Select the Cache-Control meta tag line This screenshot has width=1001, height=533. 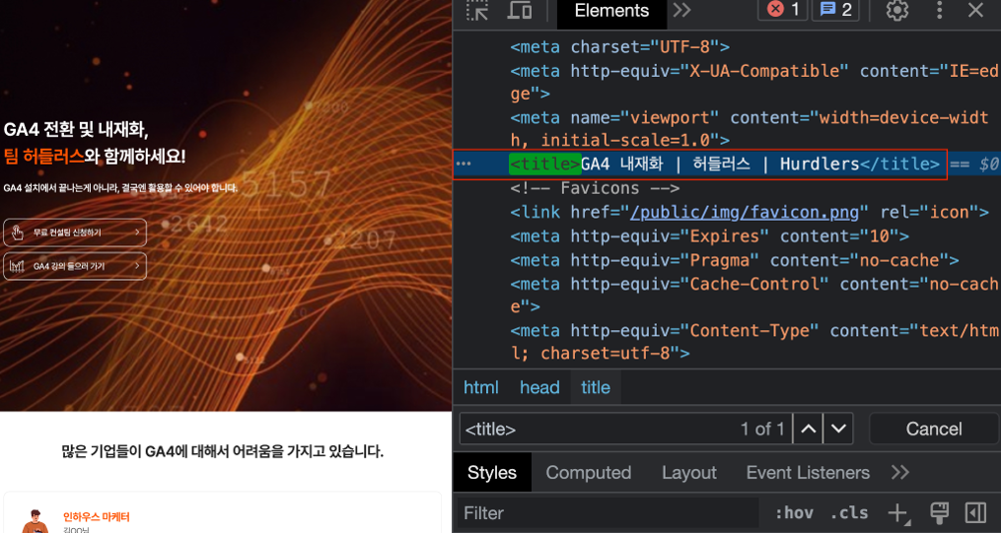[x=753, y=296]
